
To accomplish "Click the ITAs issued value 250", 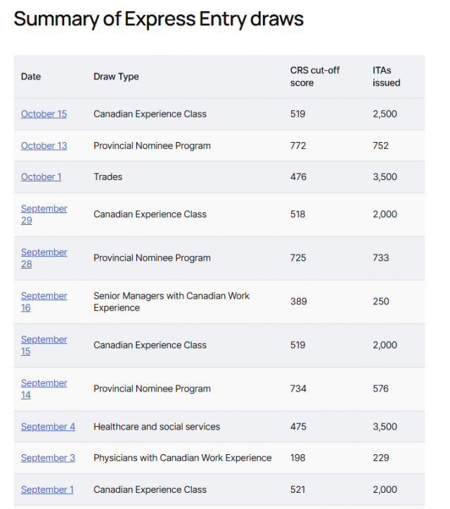I will (x=381, y=302).
